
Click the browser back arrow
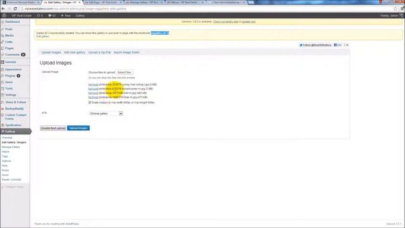coord(3,8)
